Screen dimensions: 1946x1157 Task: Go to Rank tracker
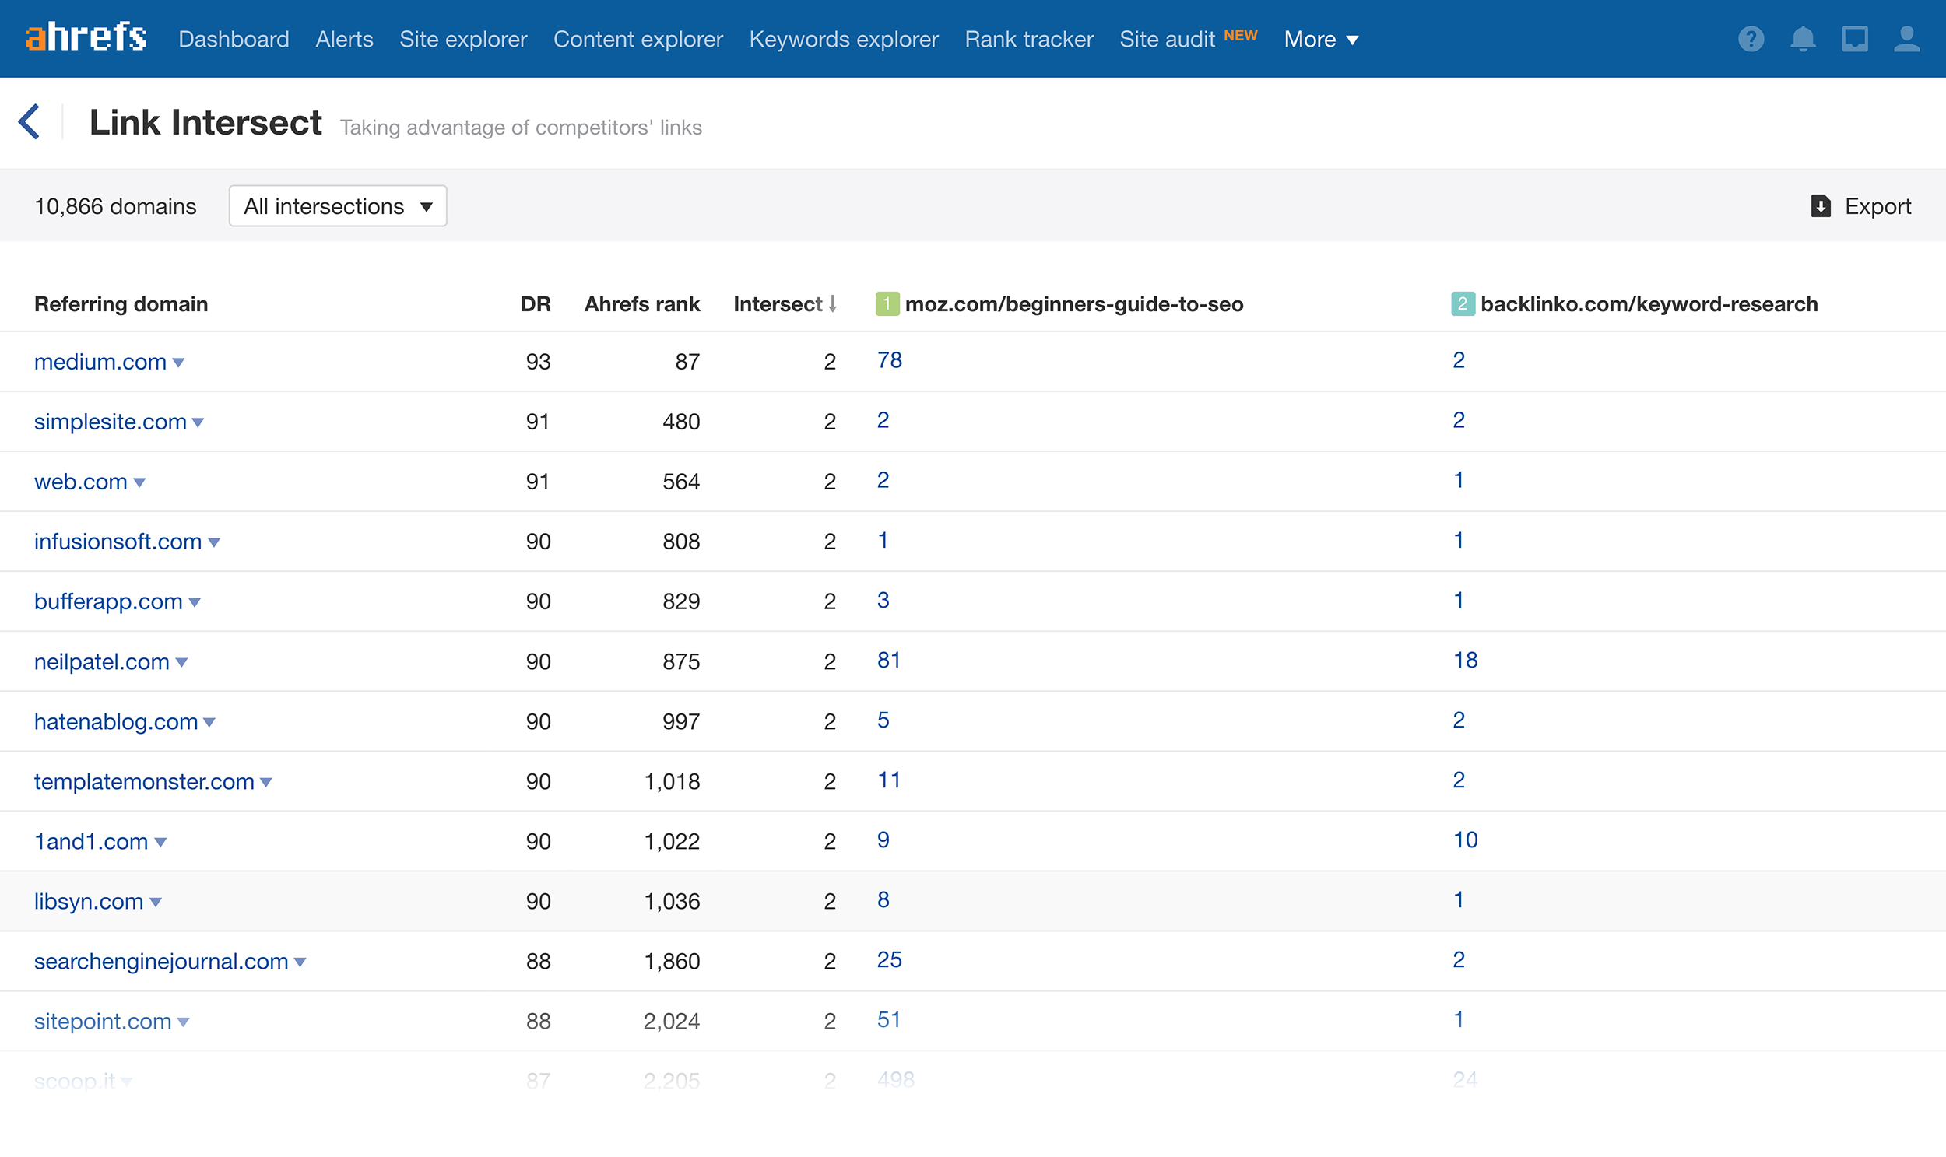[x=1029, y=39]
